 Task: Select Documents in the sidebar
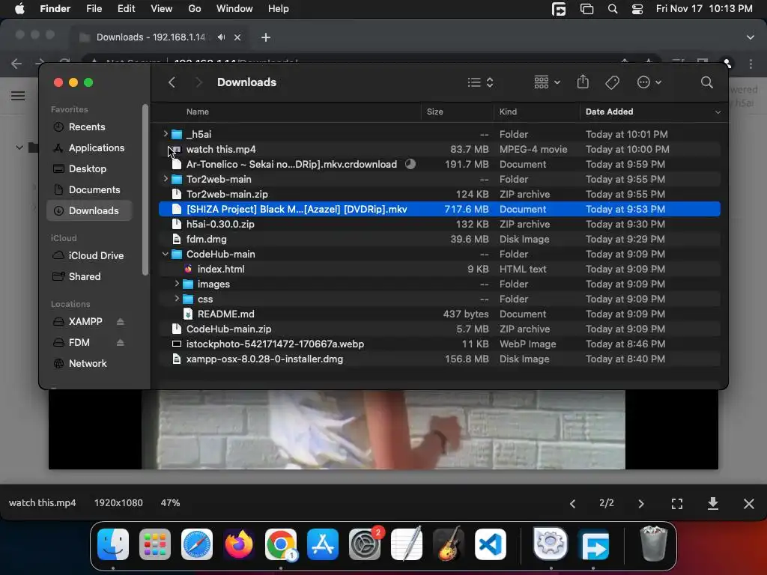(89, 189)
